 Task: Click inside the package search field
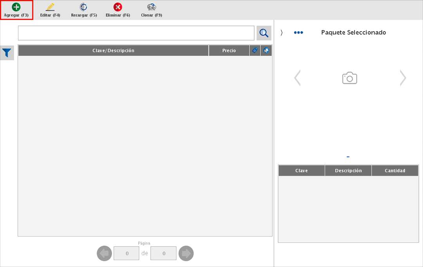coord(136,33)
